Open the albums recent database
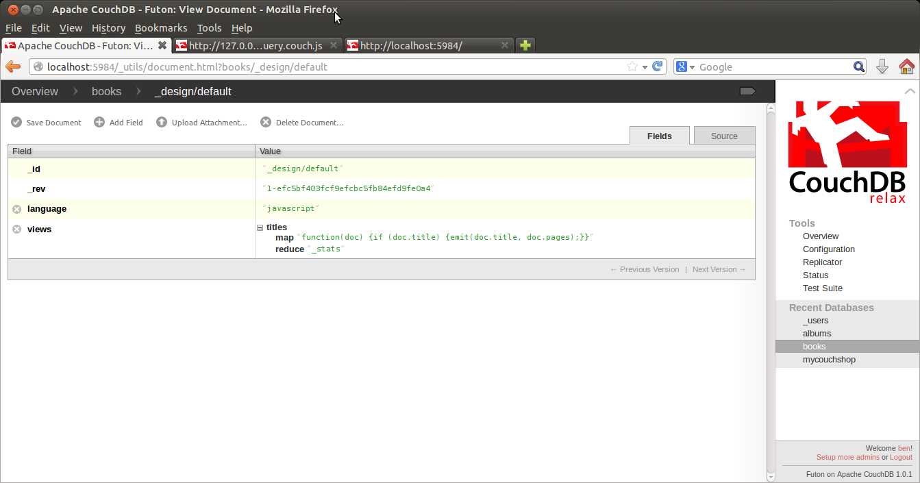 click(x=817, y=333)
